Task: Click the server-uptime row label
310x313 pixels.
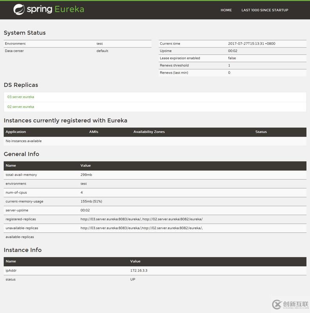Action: pos(17,210)
